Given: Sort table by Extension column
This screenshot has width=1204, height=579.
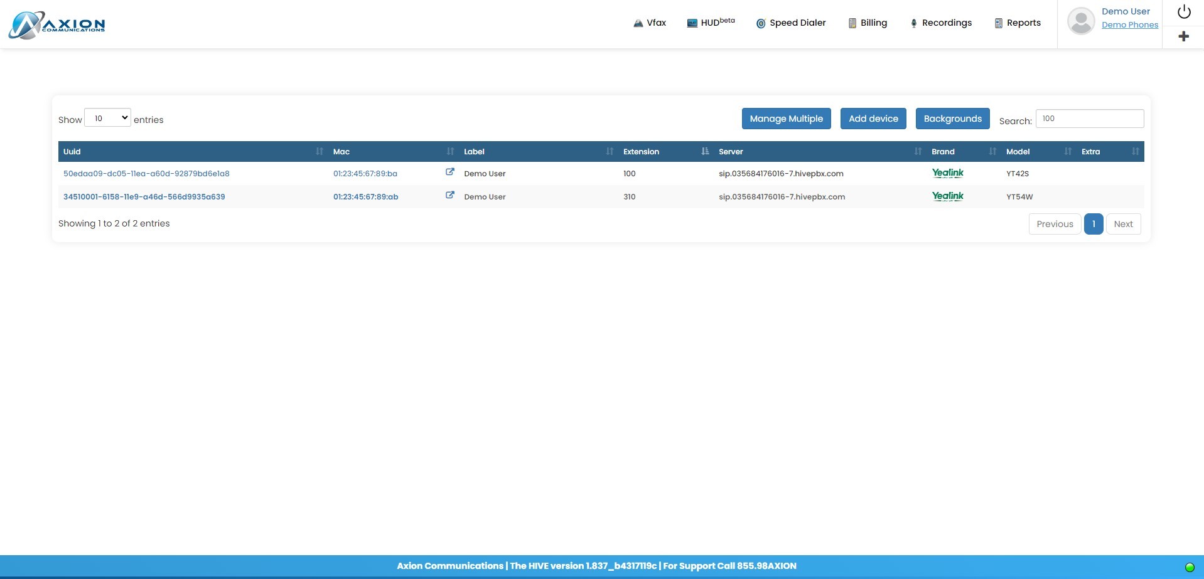Looking at the screenshot, I should point(666,151).
